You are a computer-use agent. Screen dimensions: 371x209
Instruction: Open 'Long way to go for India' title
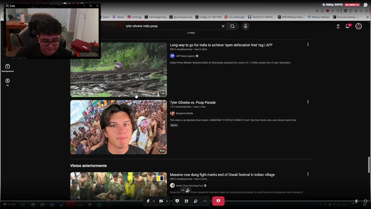[221, 45]
